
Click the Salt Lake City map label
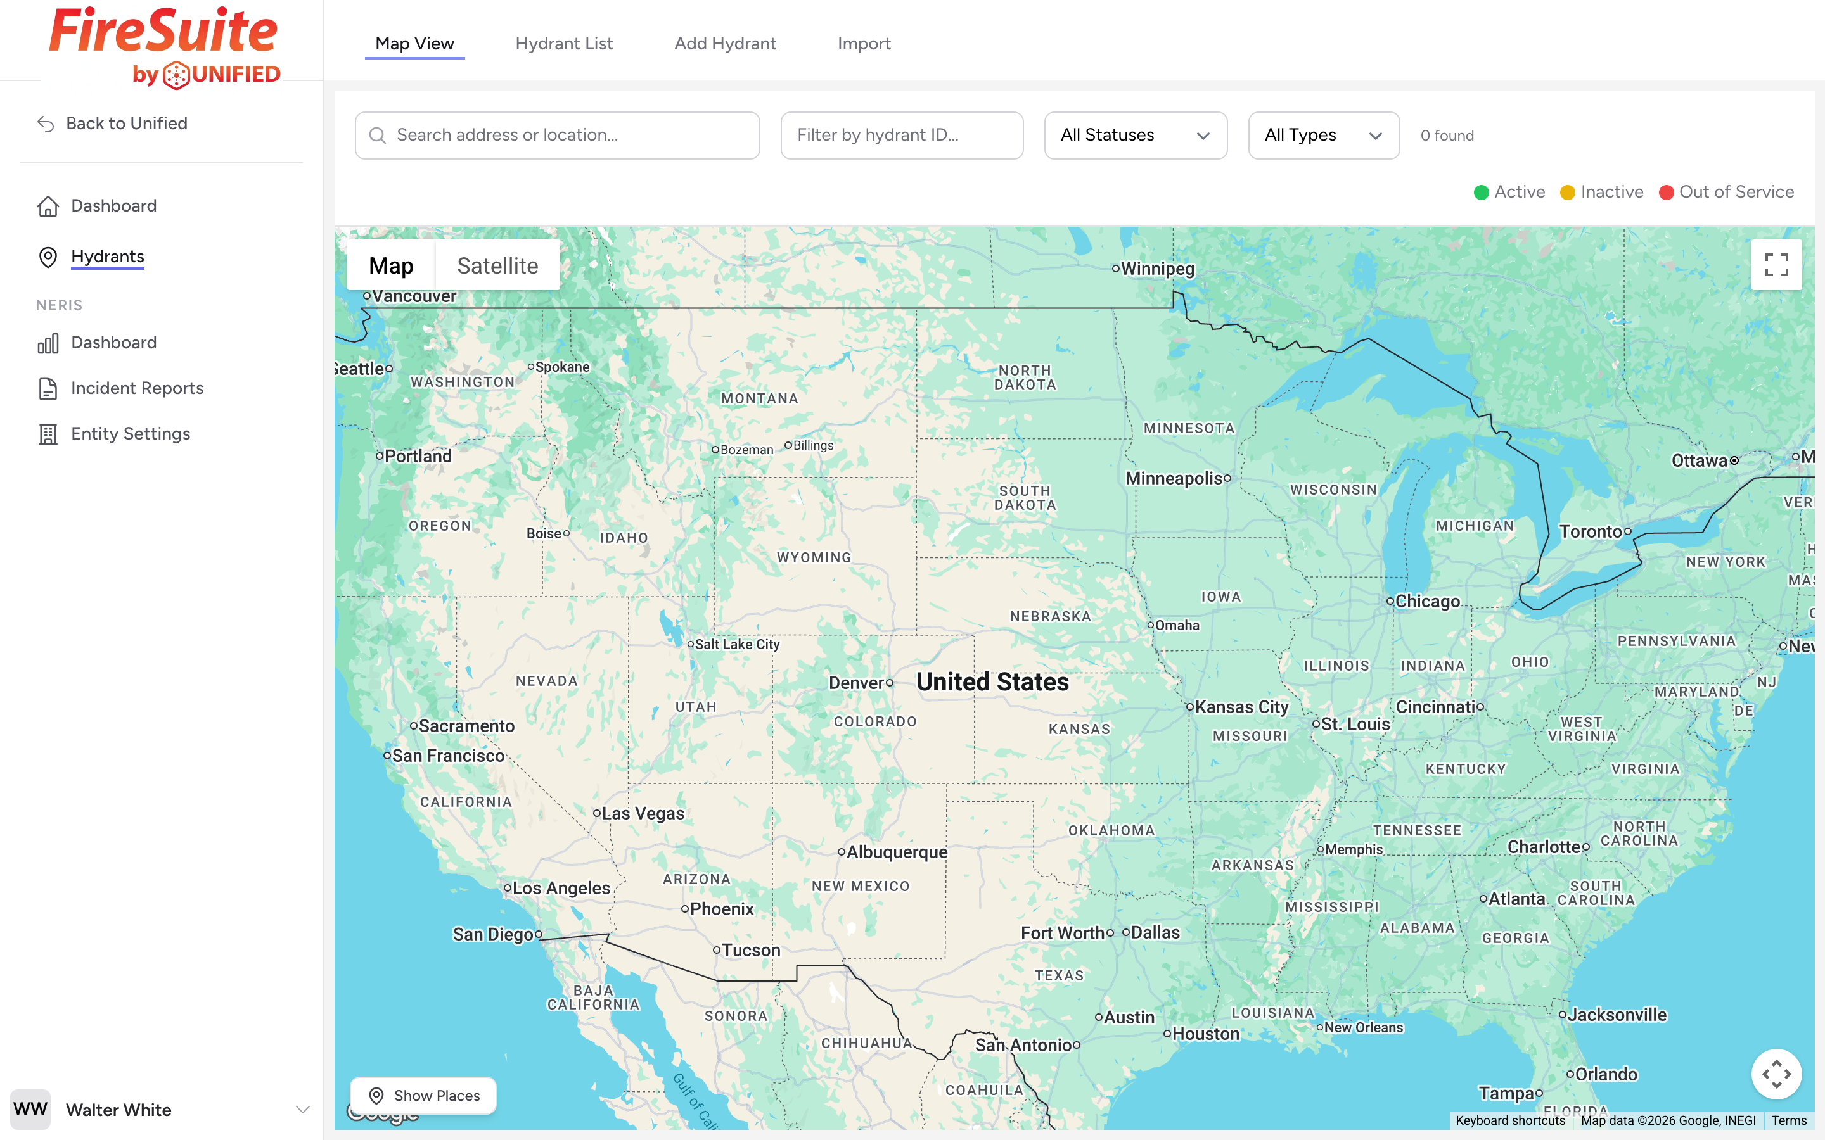(737, 645)
